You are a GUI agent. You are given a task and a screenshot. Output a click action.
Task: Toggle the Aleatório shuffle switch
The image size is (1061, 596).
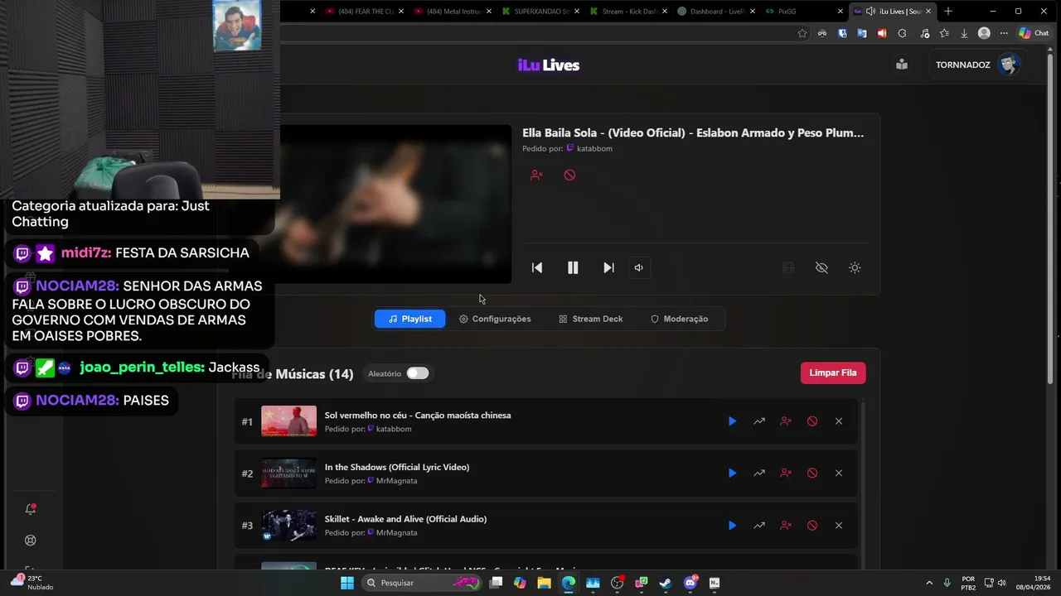pos(417,373)
